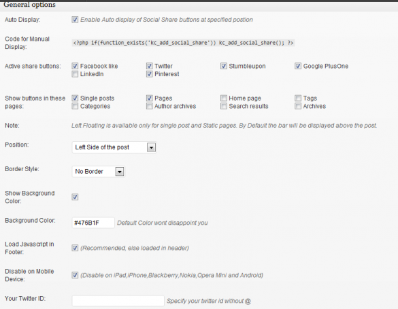Screen dimensions: 398x309
Task: Expand the Border Style dropdown arrow
Action: tap(120, 171)
